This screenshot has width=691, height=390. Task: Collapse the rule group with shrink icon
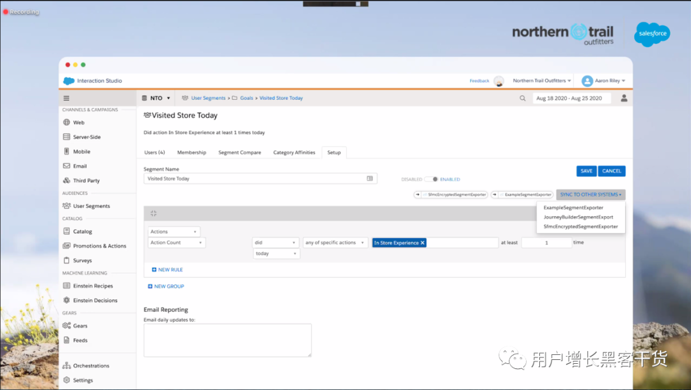pyautogui.click(x=154, y=214)
